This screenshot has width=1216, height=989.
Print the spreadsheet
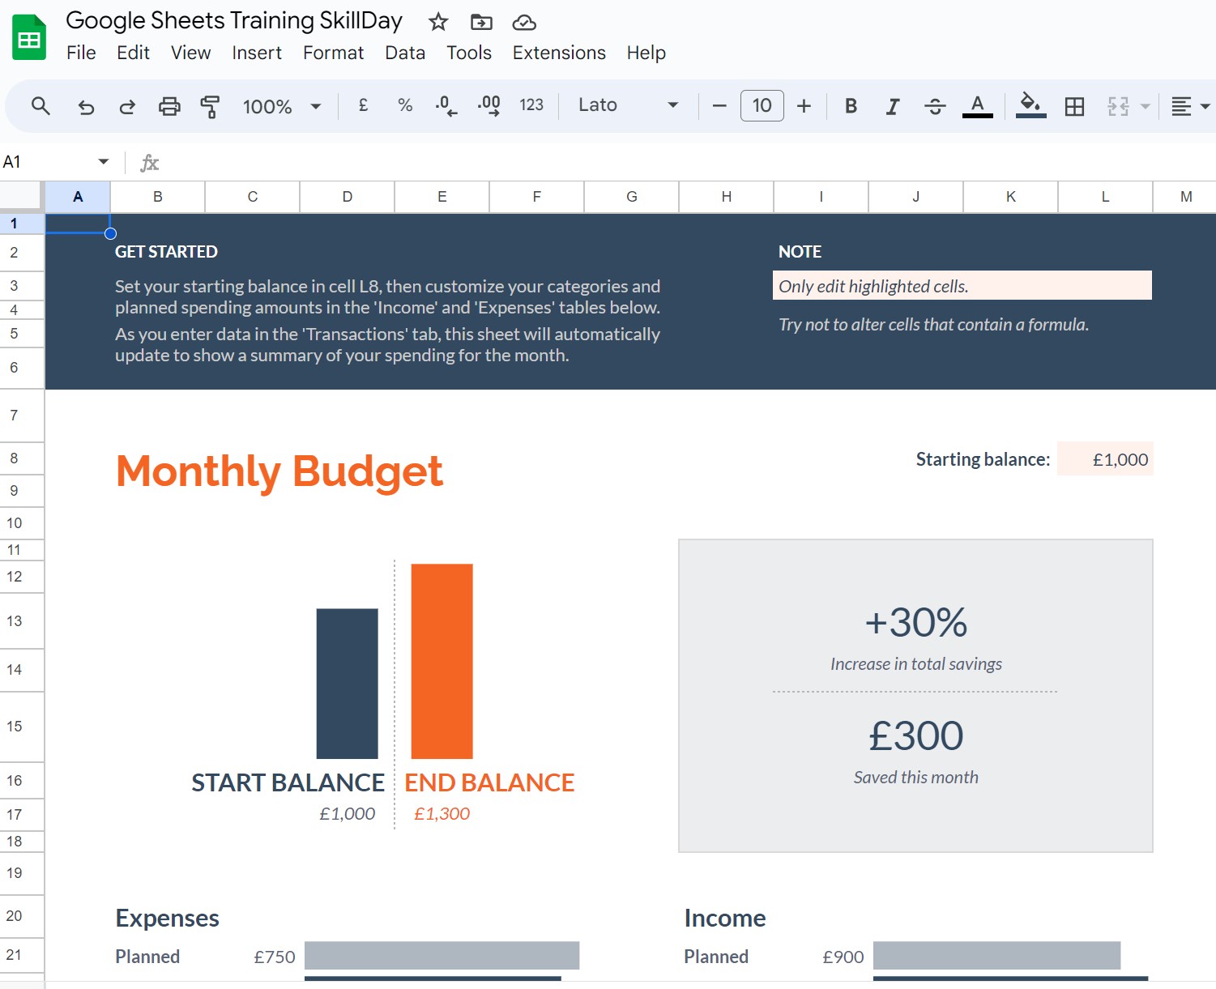tap(169, 105)
